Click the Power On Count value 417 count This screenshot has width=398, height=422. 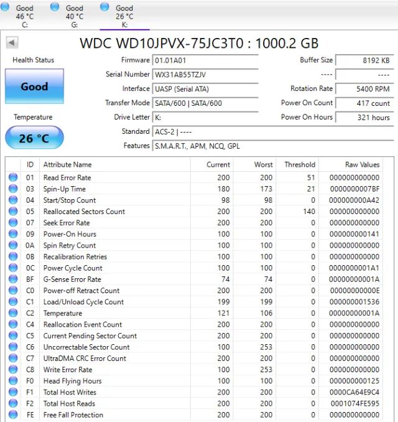[x=364, y=103]
